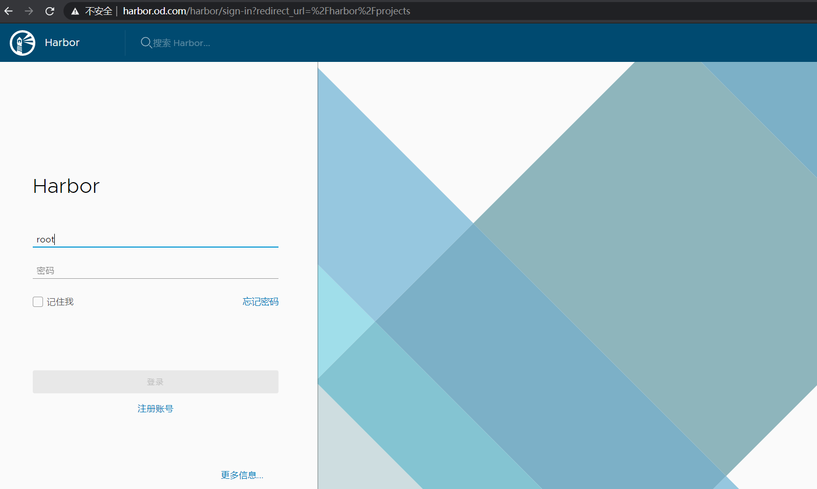This screenshot has width=817, height=489.
Task: Open the 注册账号 sign up link
Action: 156,409
